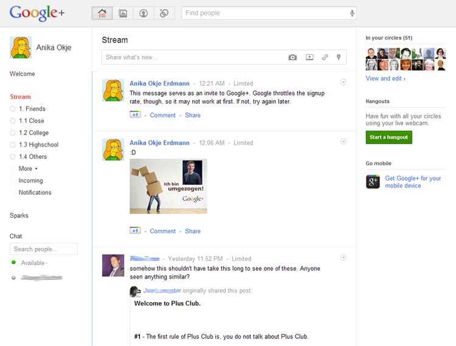Open options dropdown on Yesterday 11:52 PM post
This screenshot has height=346, width=456.
click(x=344, y=258)
